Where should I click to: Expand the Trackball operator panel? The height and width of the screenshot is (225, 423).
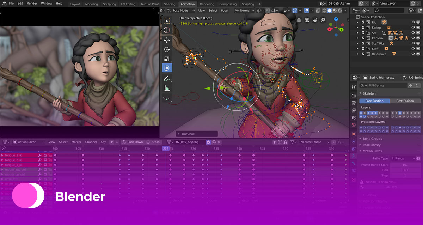(197, 134)
